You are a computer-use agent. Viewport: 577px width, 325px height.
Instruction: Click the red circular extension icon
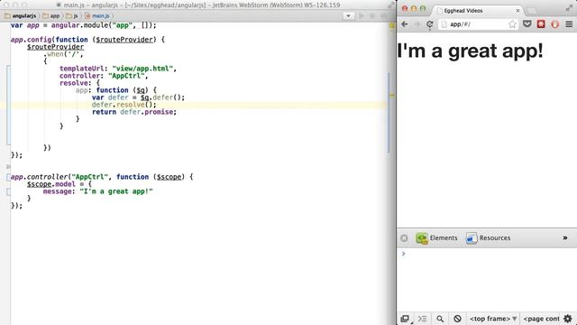pyautogui.click(x=555, y=24)
